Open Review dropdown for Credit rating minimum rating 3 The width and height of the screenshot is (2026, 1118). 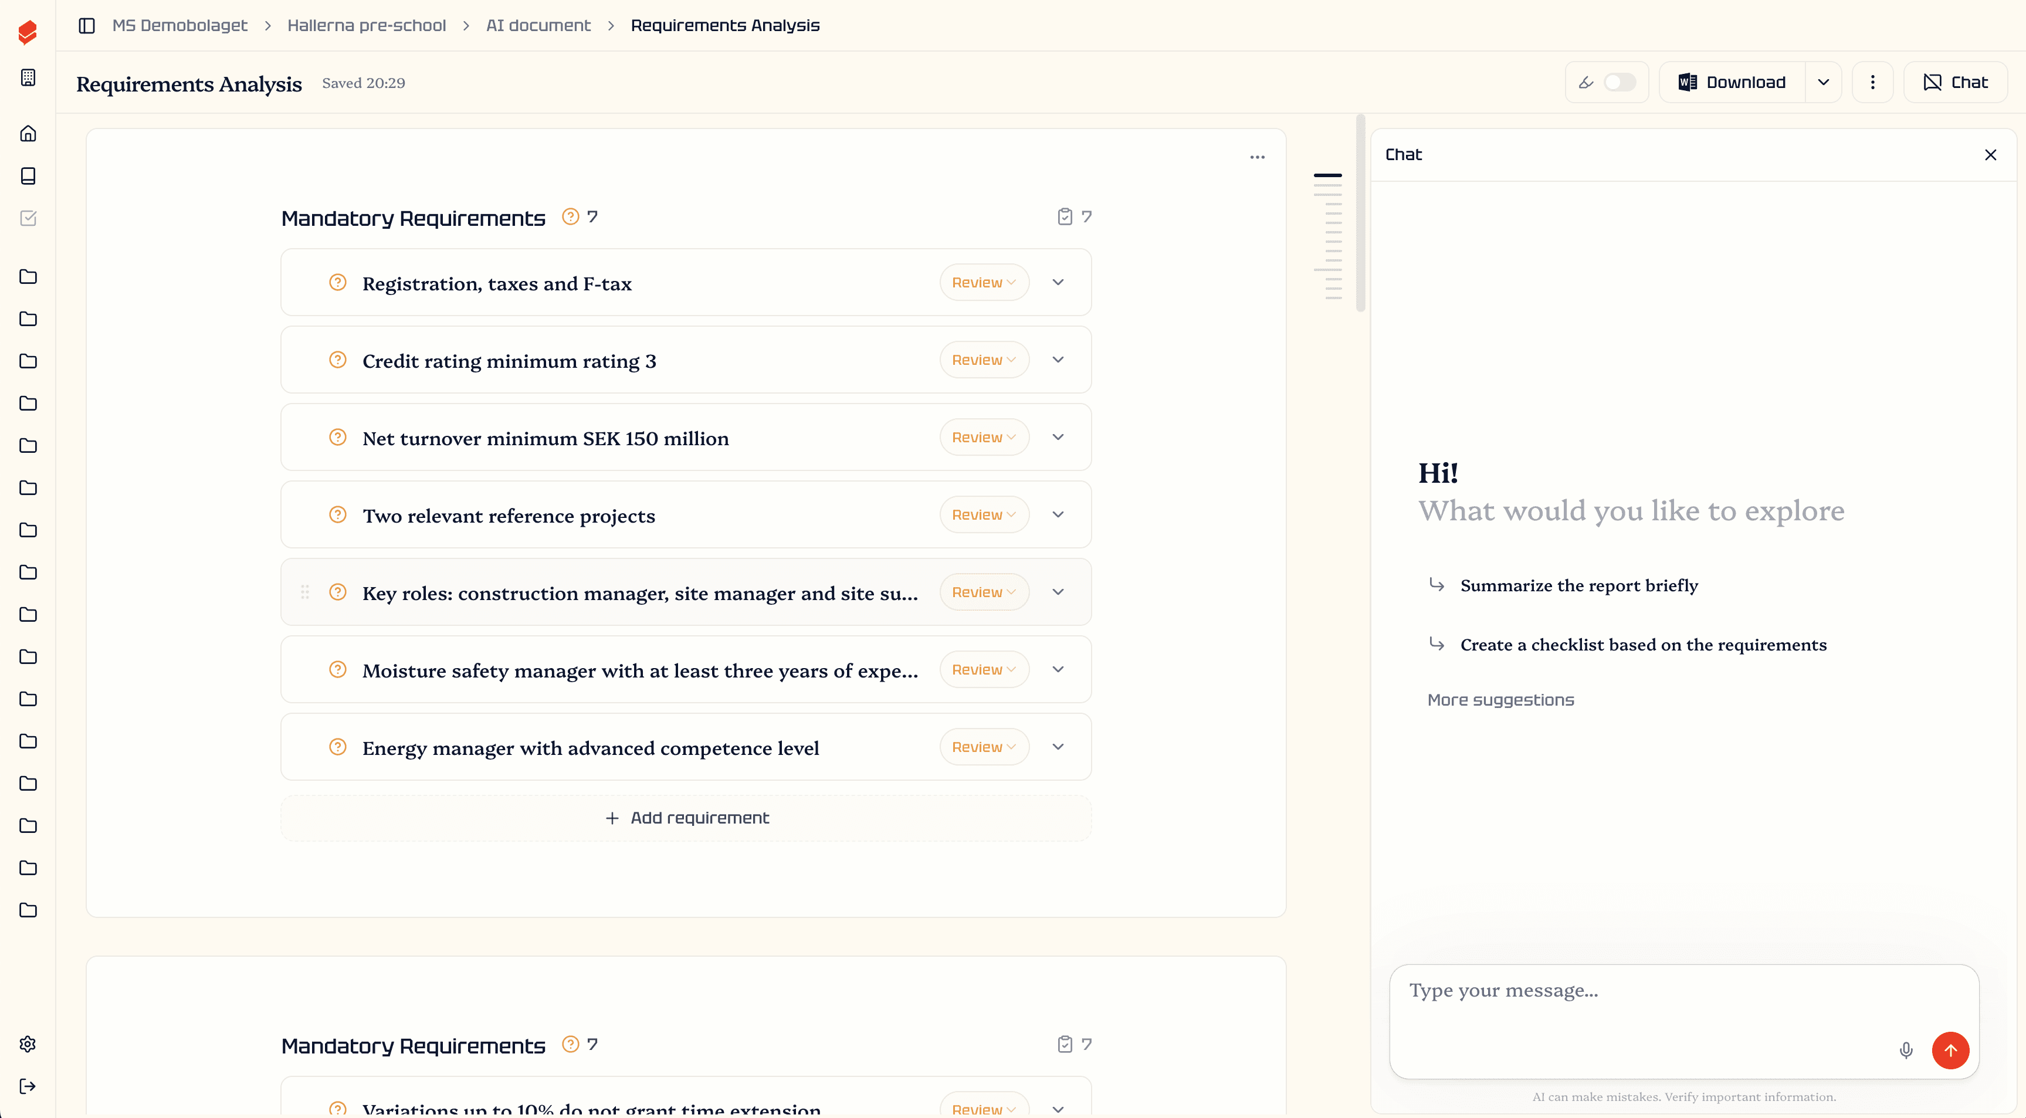(984, 360)
